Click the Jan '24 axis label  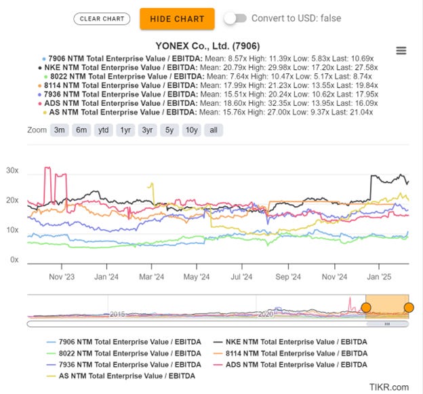(x=106, y=277)
